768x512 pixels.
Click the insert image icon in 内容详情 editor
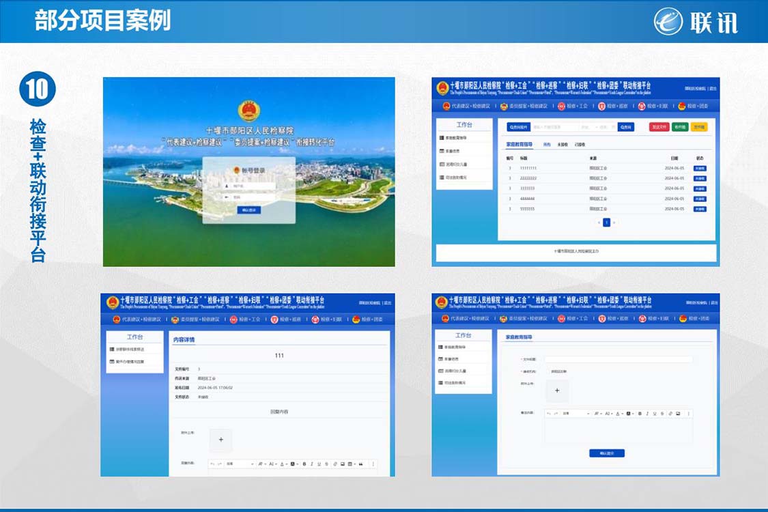click(343, 464)
